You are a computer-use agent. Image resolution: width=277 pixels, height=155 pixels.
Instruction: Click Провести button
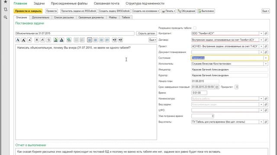(52, 11)
